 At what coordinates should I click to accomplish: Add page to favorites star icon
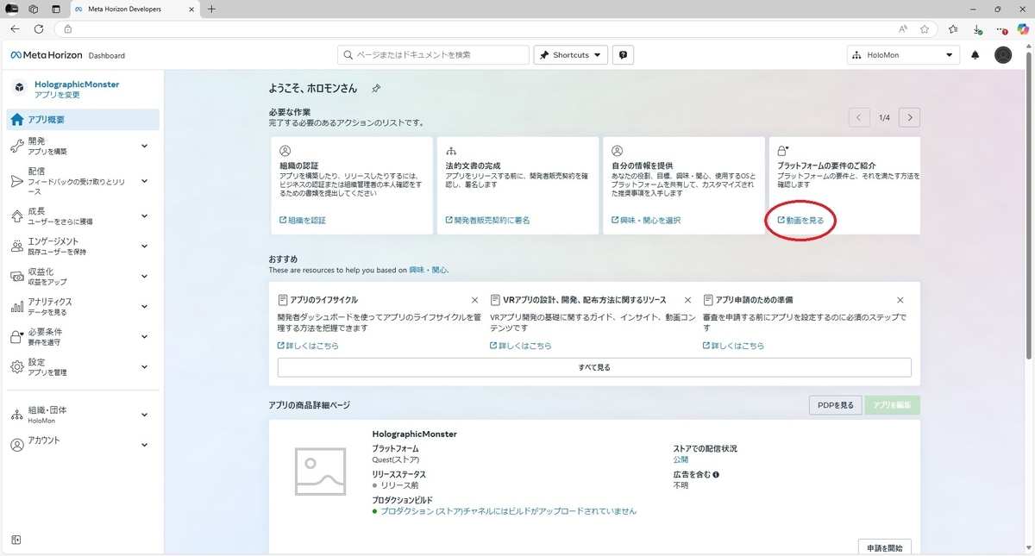pos(925,28)
